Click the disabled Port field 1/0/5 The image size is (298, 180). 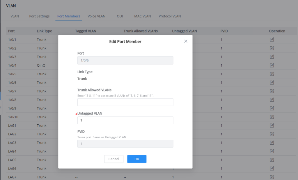click(125, 60)
